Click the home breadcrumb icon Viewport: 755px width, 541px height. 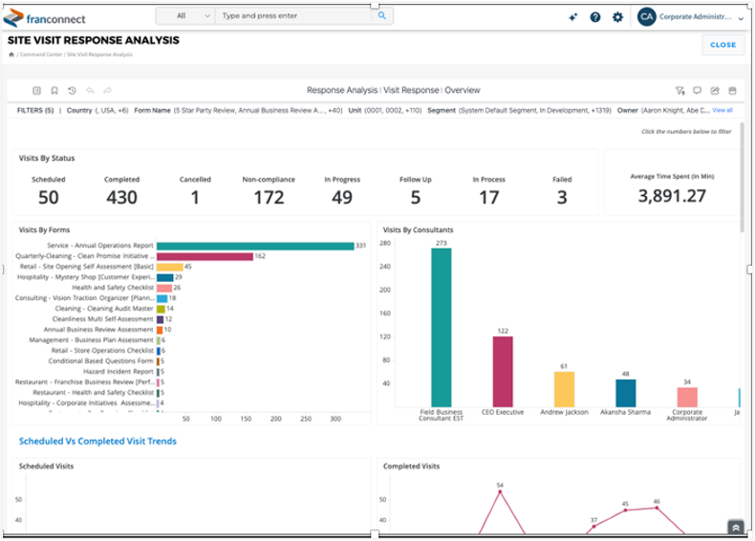coord(11,54)
